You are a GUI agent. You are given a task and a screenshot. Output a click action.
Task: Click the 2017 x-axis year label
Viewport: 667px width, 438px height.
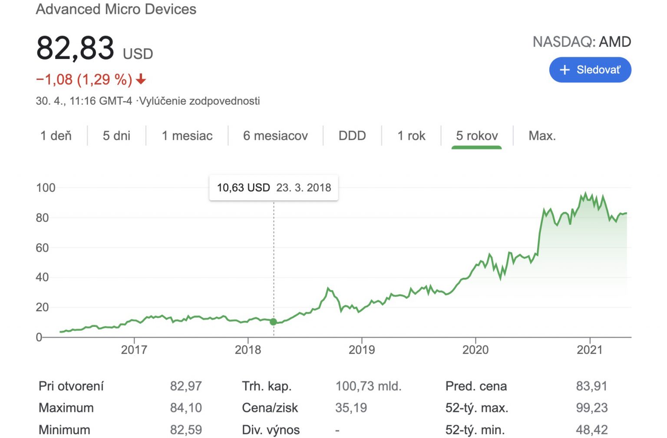coord(134,349)
